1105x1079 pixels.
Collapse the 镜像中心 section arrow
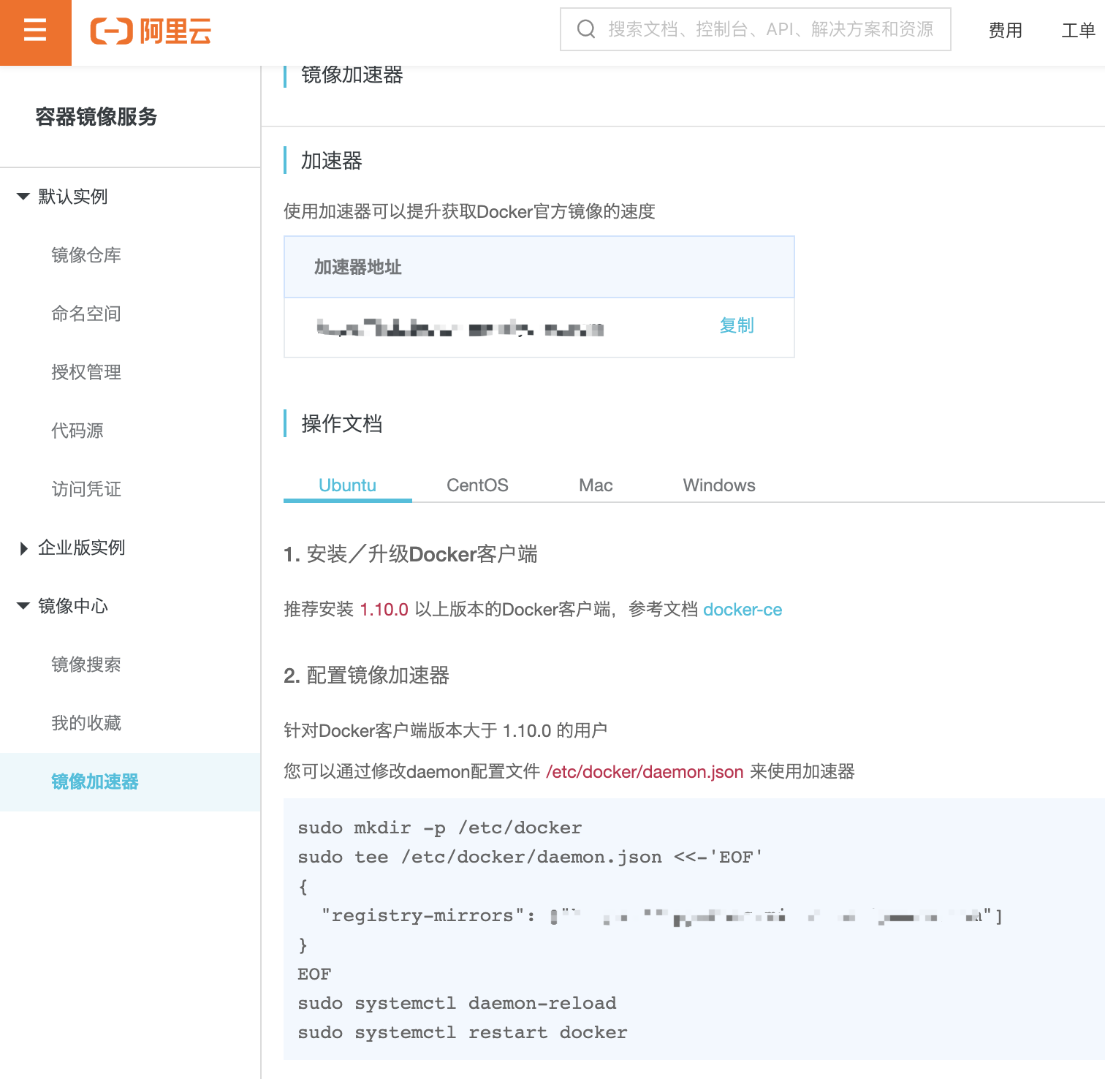(x=23, y=606)
